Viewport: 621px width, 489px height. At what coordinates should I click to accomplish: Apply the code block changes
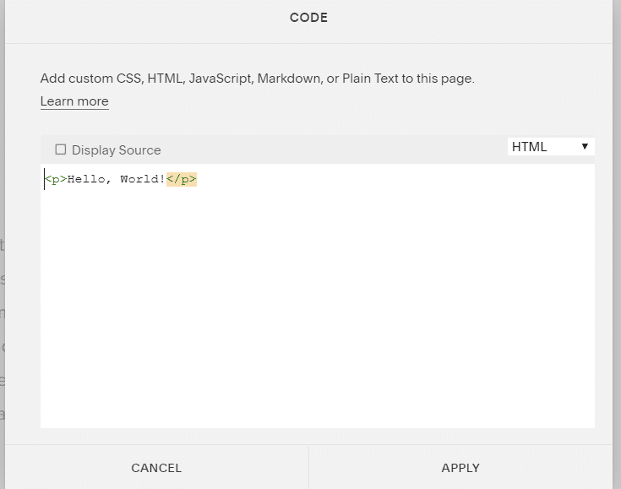460,468
